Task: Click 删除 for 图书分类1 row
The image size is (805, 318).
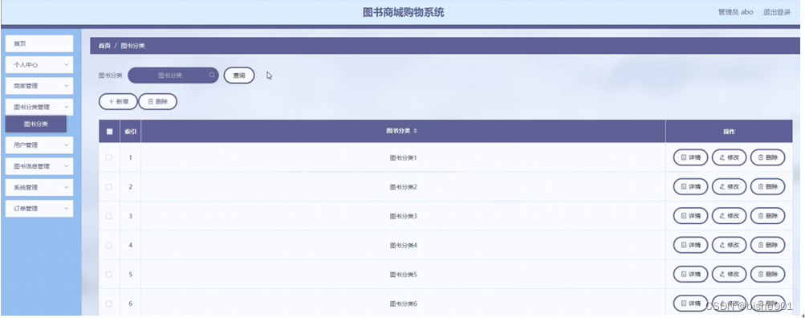Action: click(x=767, y=157)
